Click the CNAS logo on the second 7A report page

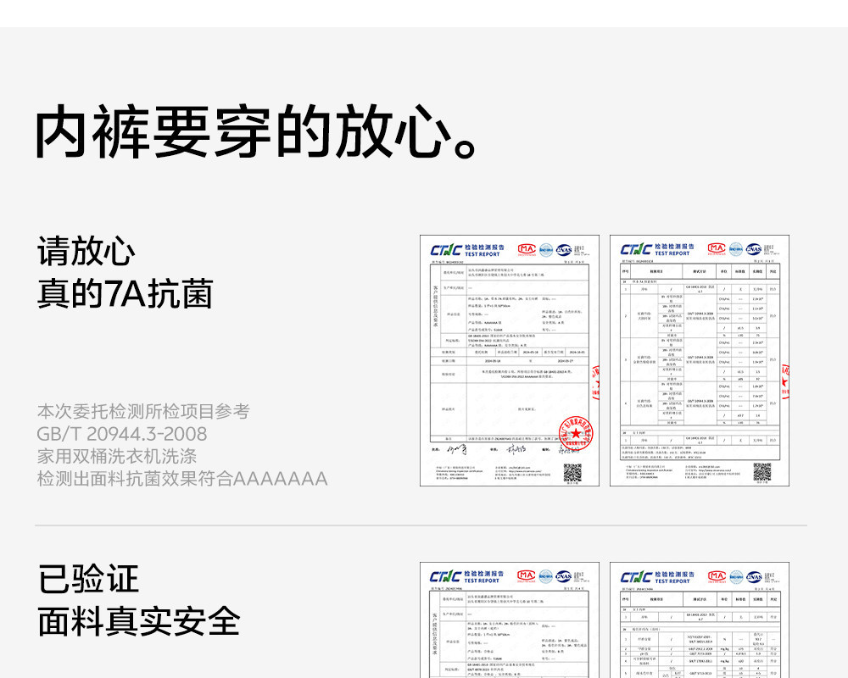point(754,249)
